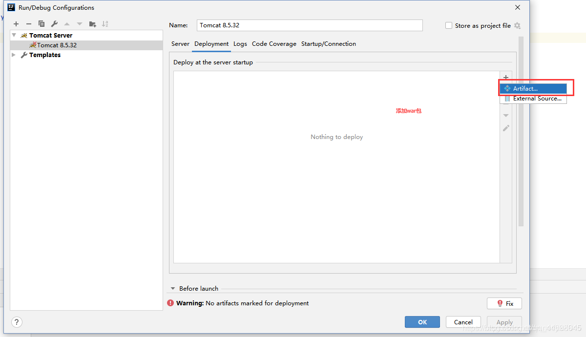The image size is (586, 337).
Task: Edit deployment pencil icon
Action: point(506,128)
